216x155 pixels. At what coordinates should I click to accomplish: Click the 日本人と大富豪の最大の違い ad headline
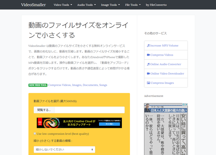pyautogui.click(x=169, y=110)
